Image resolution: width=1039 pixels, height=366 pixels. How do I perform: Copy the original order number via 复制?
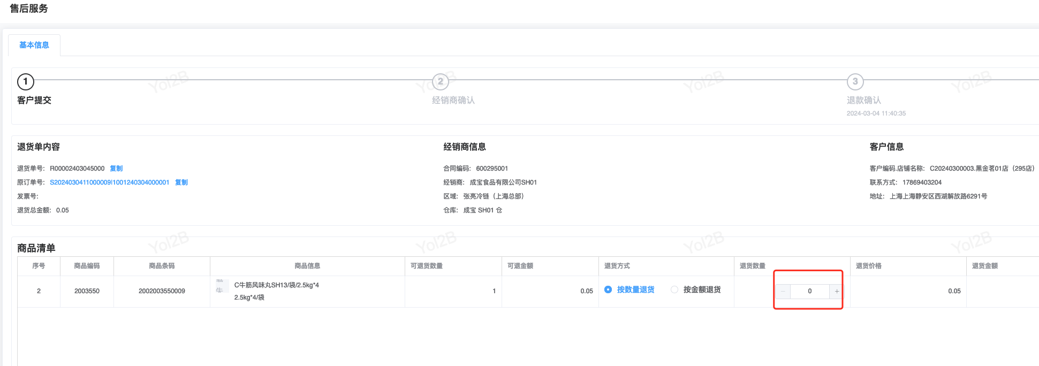[x=181, y=182]
